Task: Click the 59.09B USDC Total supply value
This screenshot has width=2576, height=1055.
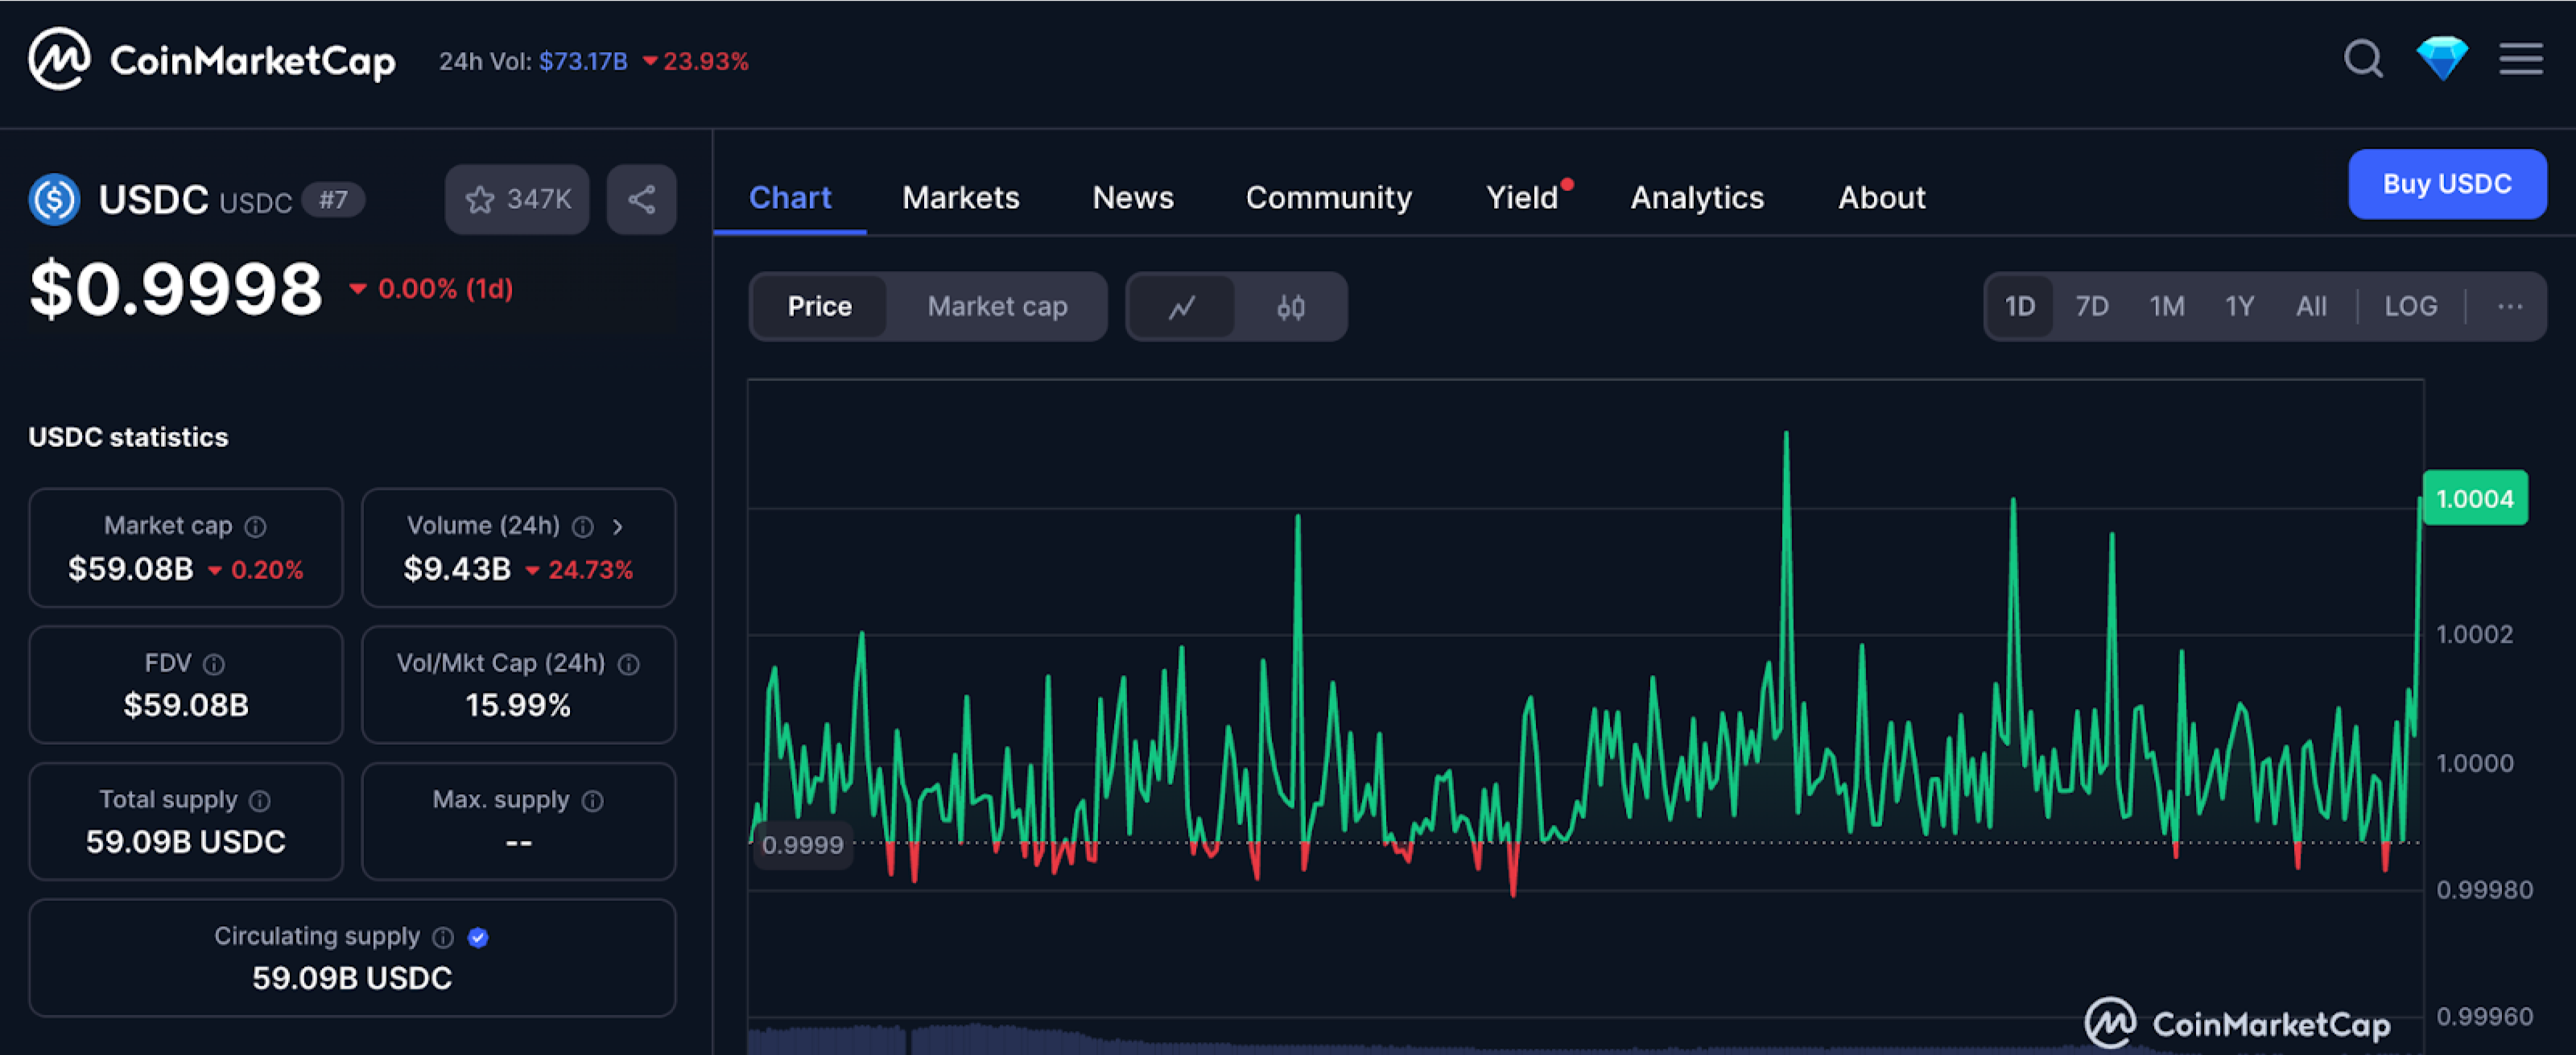Action: pyautogui.click(x=186, y=842)
